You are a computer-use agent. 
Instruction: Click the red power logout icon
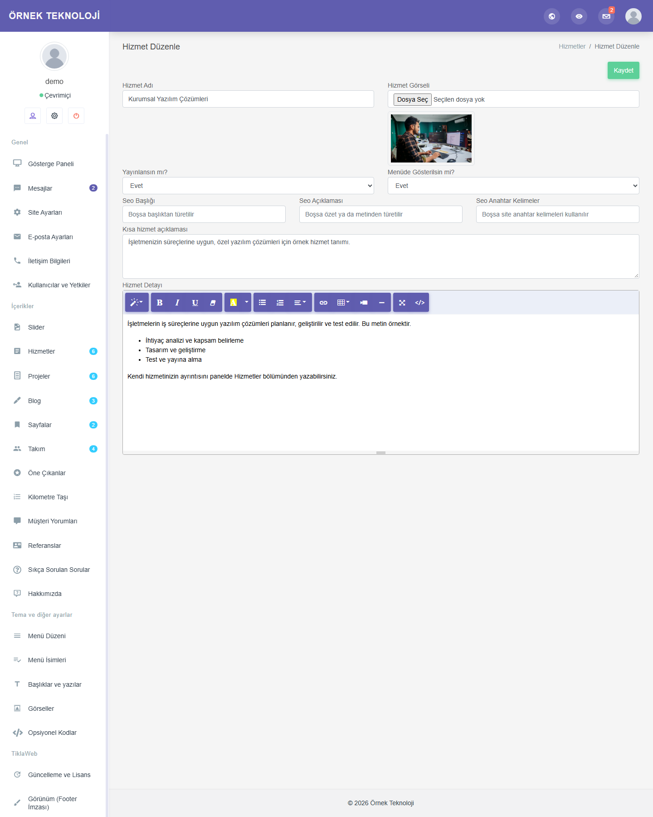(76, 116)
